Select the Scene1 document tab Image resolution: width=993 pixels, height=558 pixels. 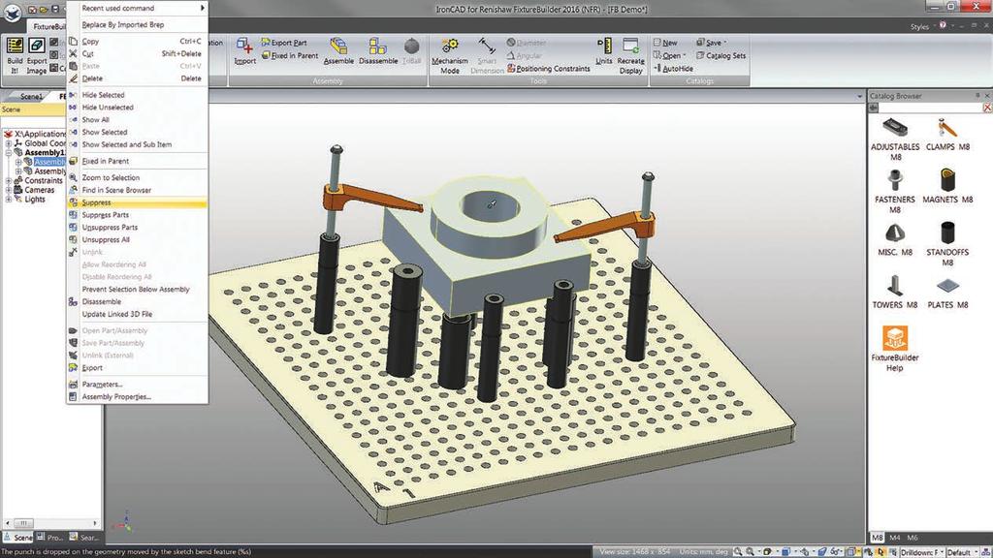[30, 96]
